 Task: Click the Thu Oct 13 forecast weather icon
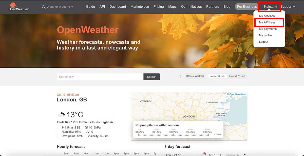pyautogui.click(x=203, y=154)
